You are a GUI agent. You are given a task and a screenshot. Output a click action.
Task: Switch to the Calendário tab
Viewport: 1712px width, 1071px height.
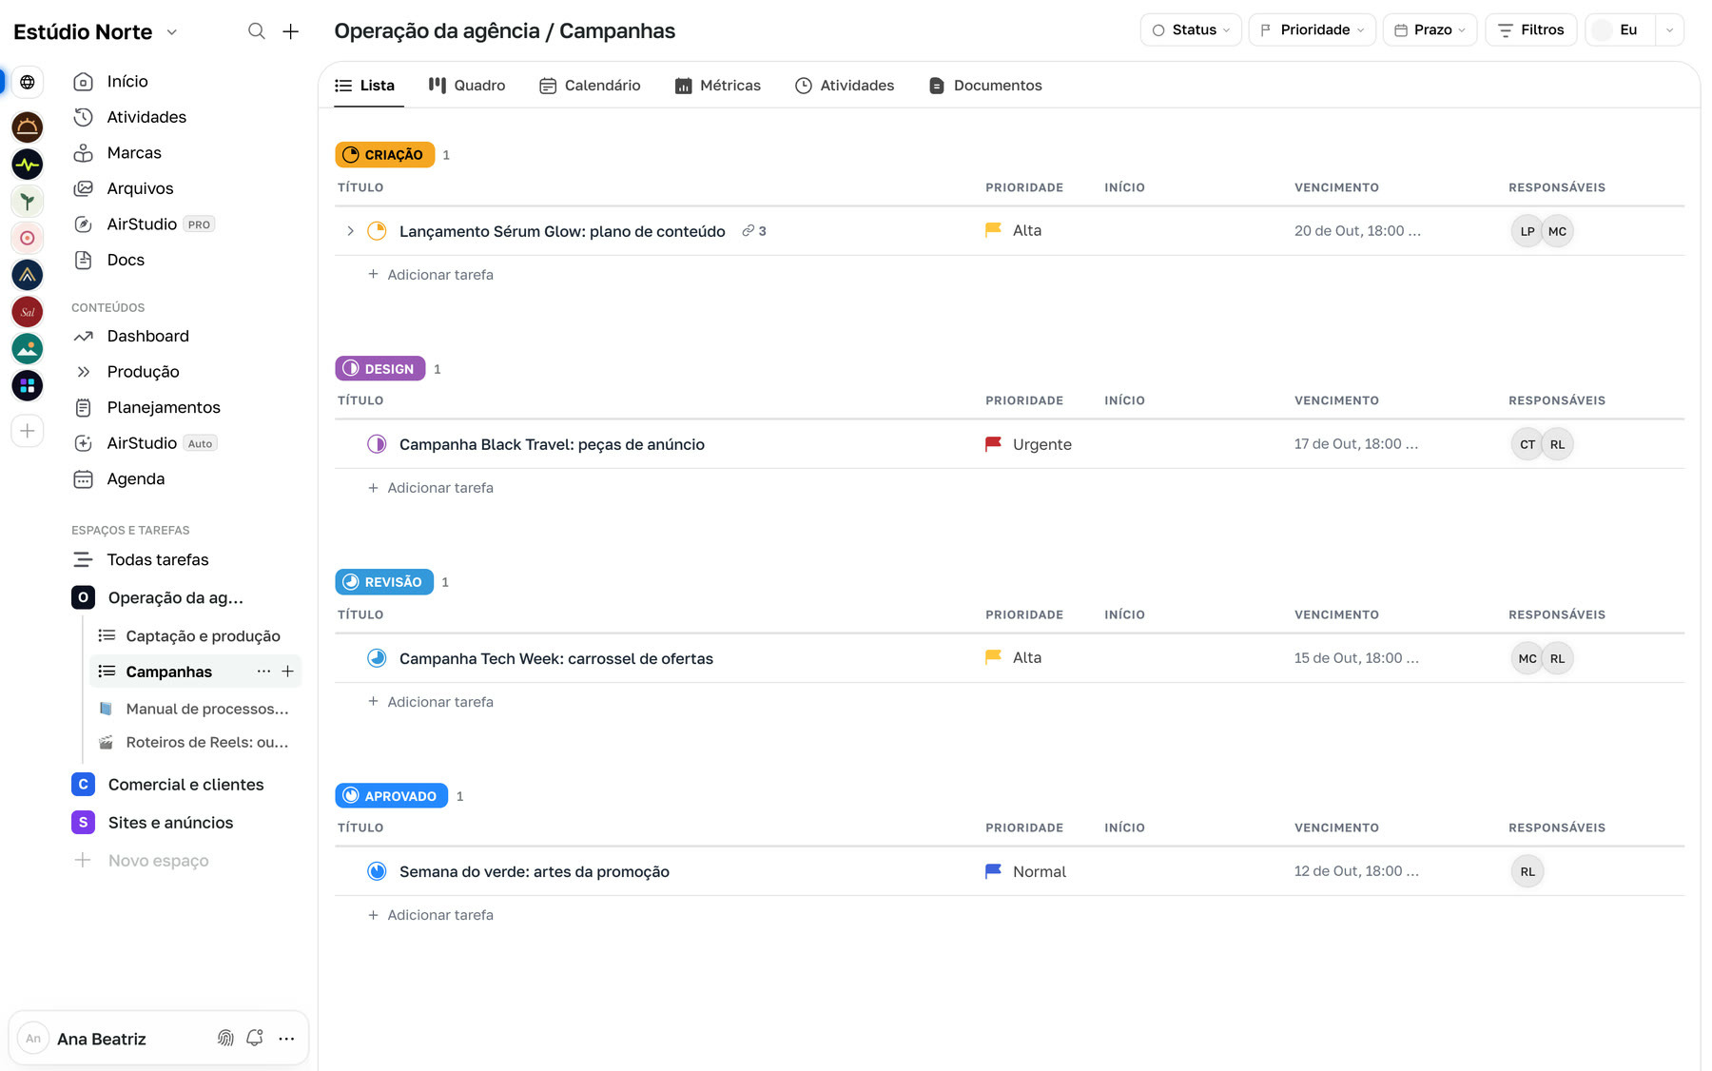click(x=590, y=86)
